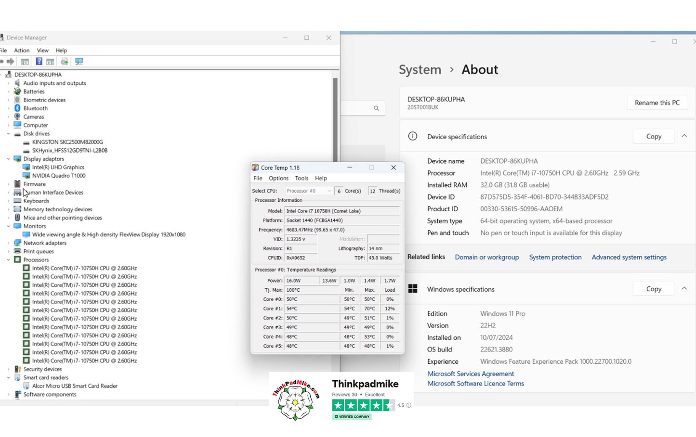The width and height of the screenshot is (696, 437).
Task: Collapse the Disk drives node
Action: tap(8, 134)
